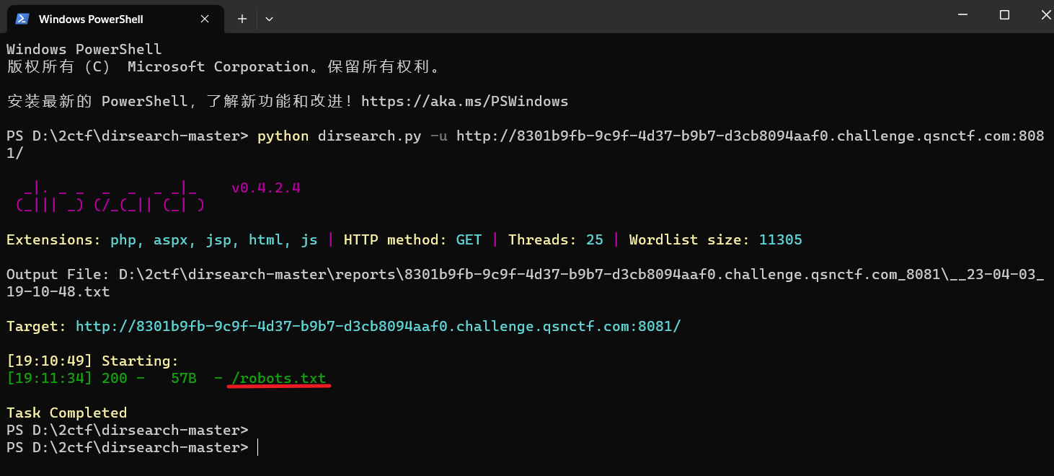
Task: Click the Threads value 25
Action: pos(594,240)
